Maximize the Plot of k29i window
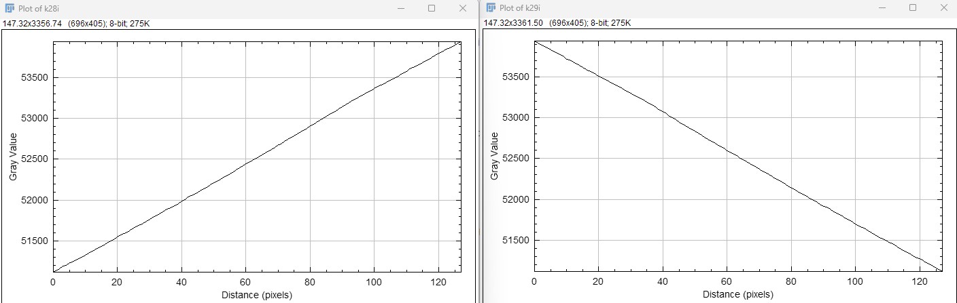 click(913, 8)
